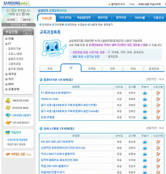The image size is (166, 174).
Task: Open 나의 실력 알아보기 pencil icon
Action: 8,123
